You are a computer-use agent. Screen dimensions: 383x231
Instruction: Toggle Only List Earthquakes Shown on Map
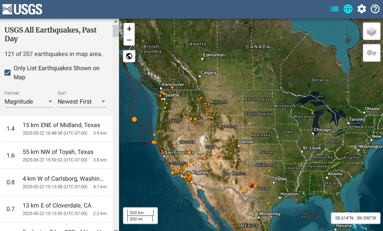7,73
